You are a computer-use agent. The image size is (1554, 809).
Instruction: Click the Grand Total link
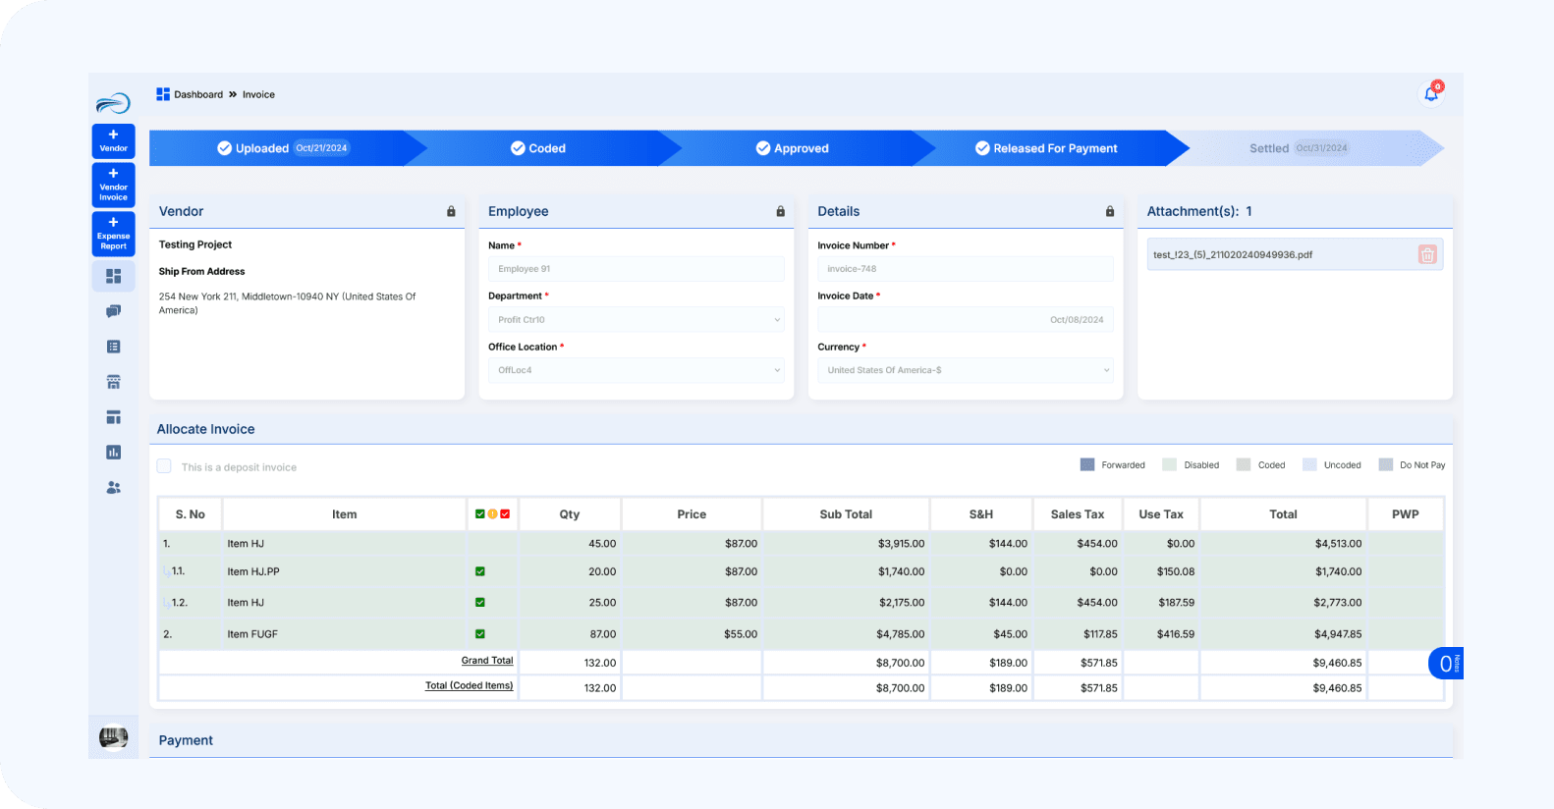(487, 661)
